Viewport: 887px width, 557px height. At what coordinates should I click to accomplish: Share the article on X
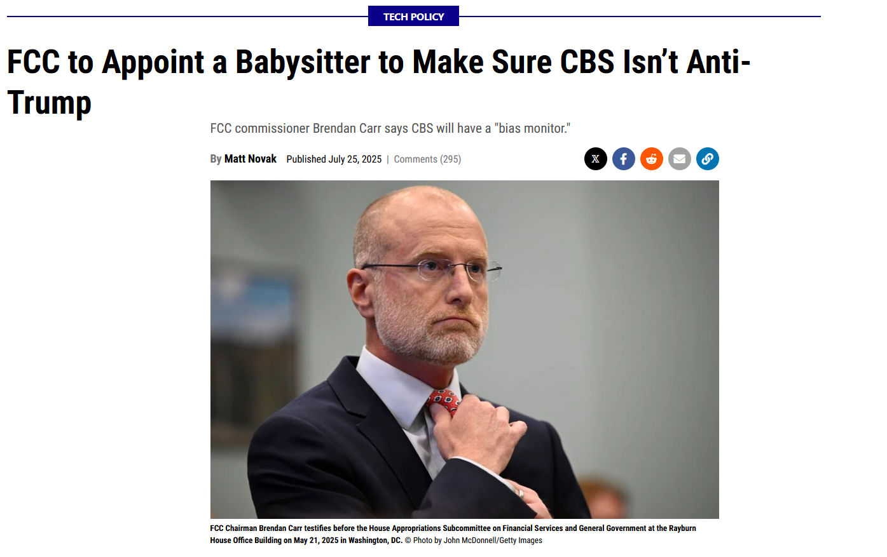(596, 159)
